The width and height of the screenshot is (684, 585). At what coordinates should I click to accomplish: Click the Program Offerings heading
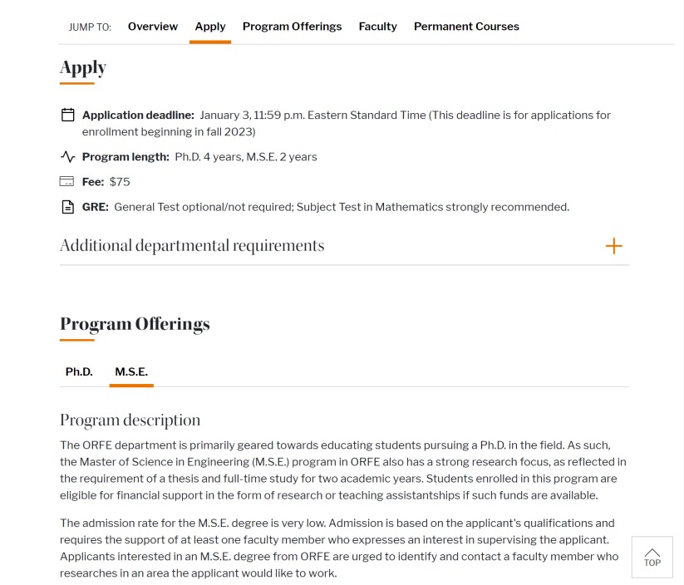[135, 324]
